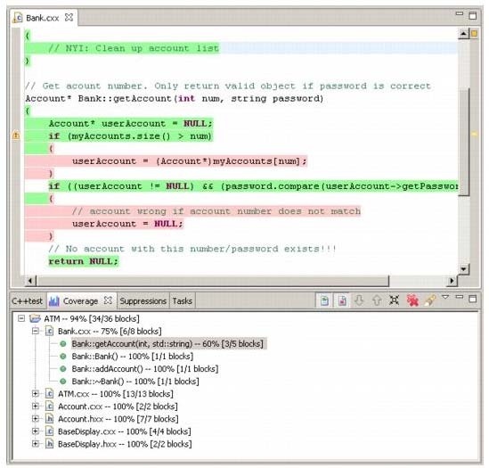
Task: Click the brush icon in Coverage toolbar
Action: pos(430,300)
